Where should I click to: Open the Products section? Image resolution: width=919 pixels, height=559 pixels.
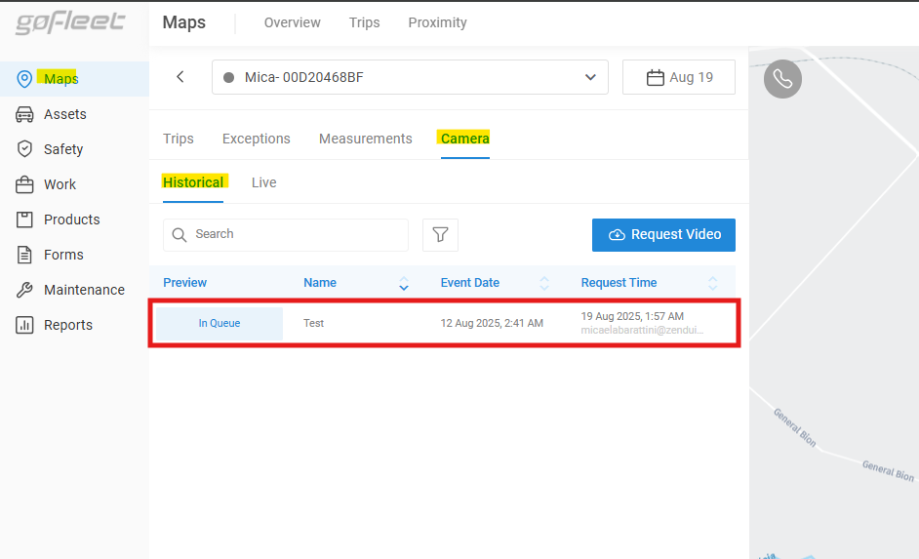coord(72,220)
